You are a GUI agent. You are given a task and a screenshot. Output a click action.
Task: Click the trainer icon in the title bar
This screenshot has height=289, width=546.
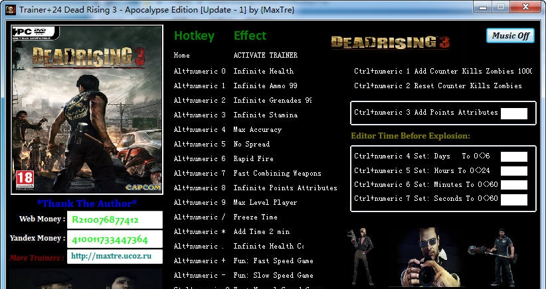11,9
